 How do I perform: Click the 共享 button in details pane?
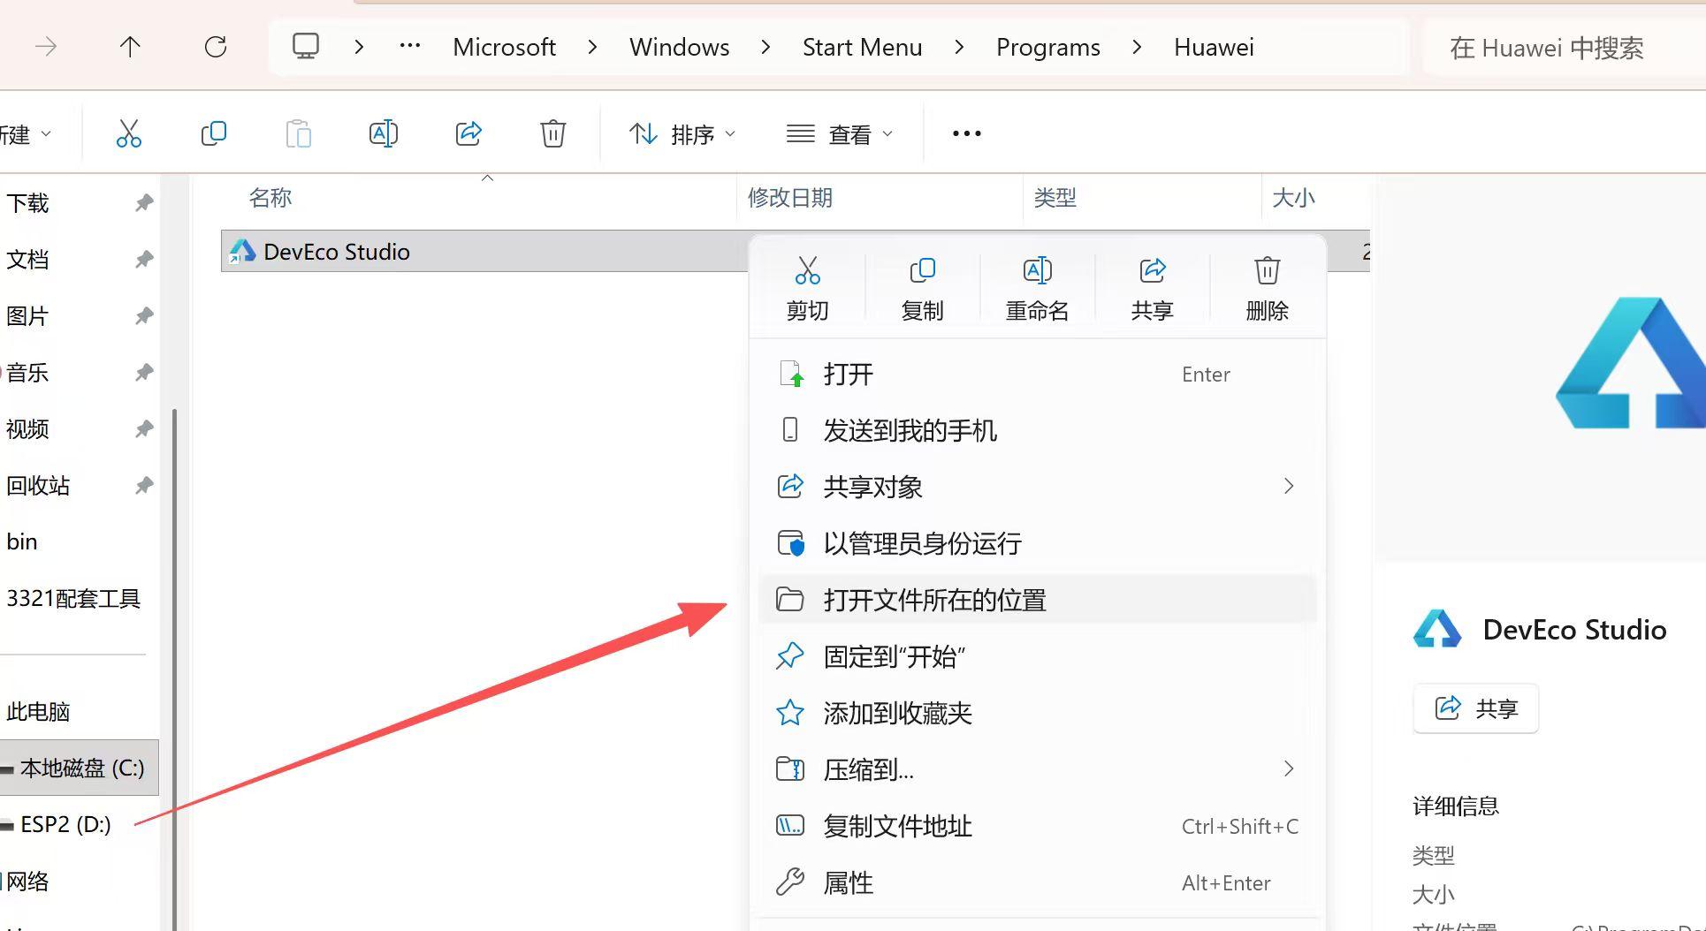click(1474, 708)
